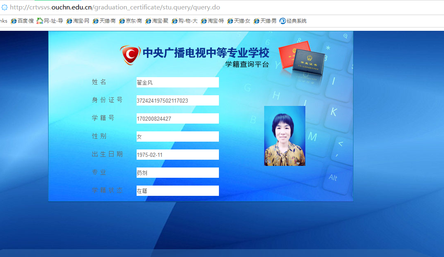Open 淘宝·特 from the favorites bar
The image size is (444, 257).
212,21
